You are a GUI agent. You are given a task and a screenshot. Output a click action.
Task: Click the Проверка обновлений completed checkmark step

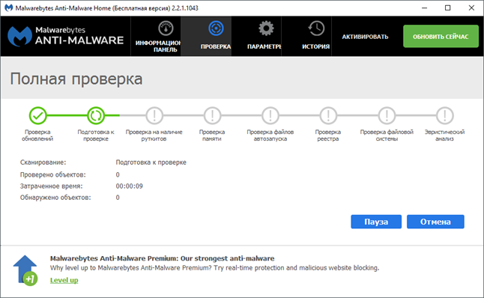click(37, 116)
